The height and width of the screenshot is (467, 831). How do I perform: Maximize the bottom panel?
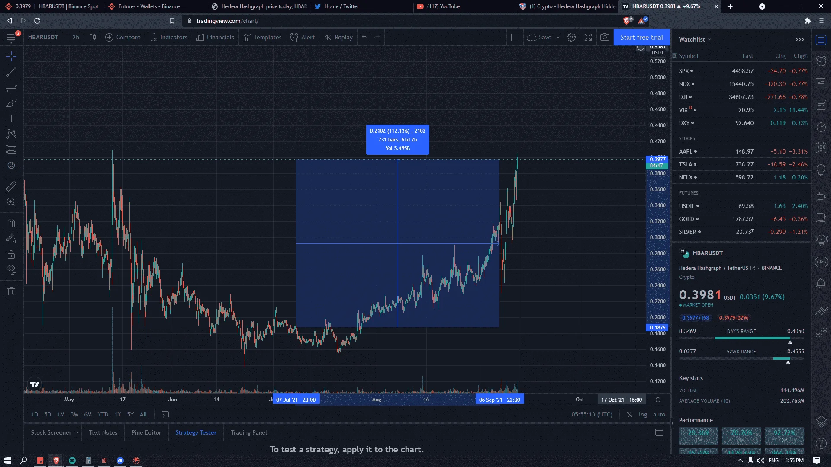[x=659, y=432]
